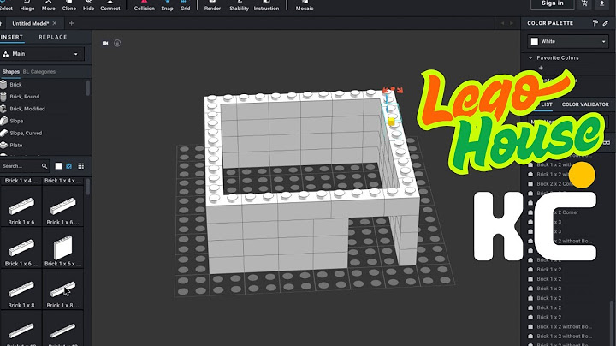This screenshot has height=346, width=616.
Task: Select the Slope category
Action: tap(16, 121)
